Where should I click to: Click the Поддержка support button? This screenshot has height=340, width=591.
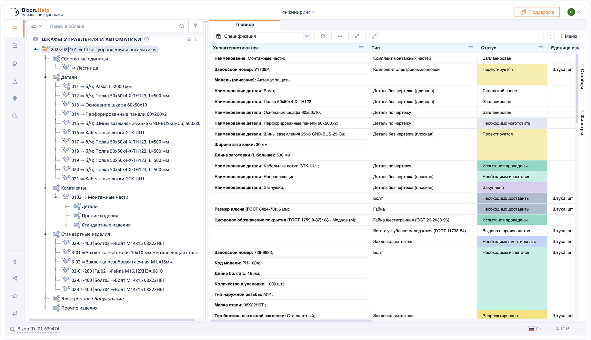pyautogui.click(x=537, y=12)
